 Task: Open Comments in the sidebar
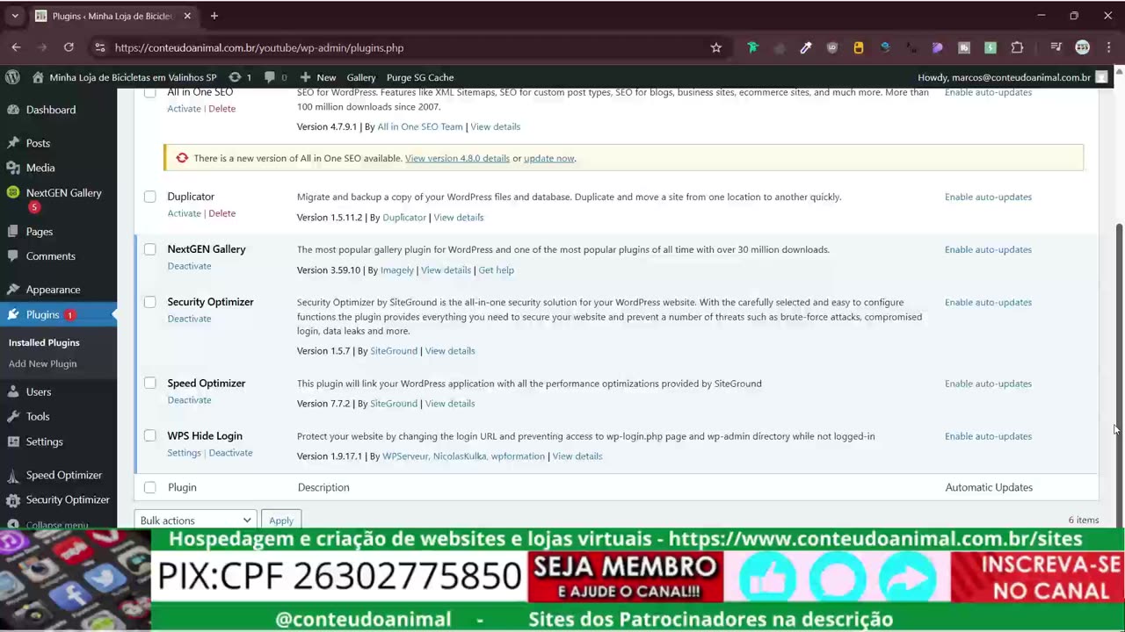coord(51,256)
